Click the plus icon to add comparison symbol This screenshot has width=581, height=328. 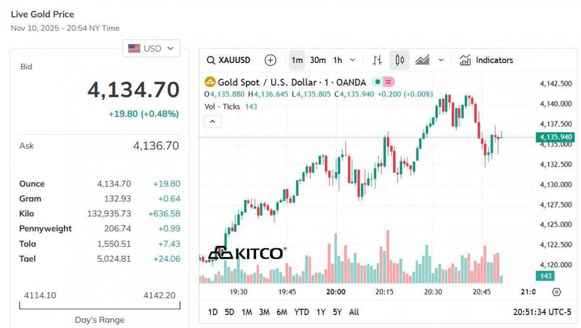click(270, 60)
